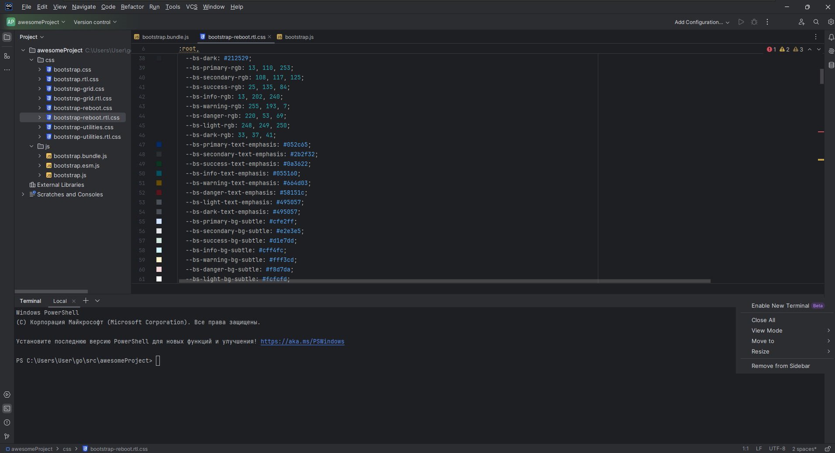
Task: Open Version control dropdown
Action: 95,22
